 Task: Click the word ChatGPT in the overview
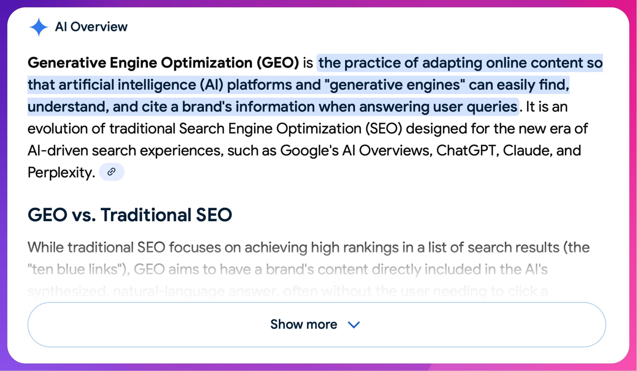(466, 151)
